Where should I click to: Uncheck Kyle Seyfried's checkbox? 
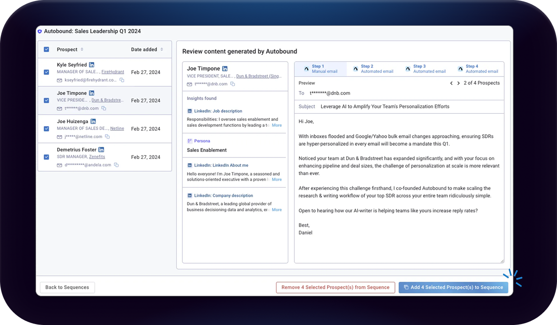coord(46,72)
